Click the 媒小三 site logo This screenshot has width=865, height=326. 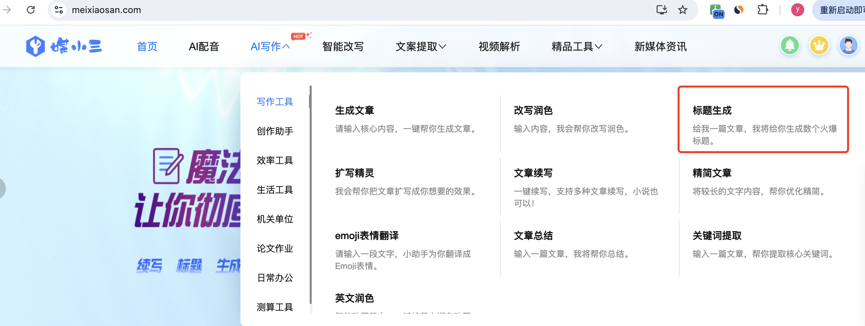pyautogui.click(x=64, y=46)
